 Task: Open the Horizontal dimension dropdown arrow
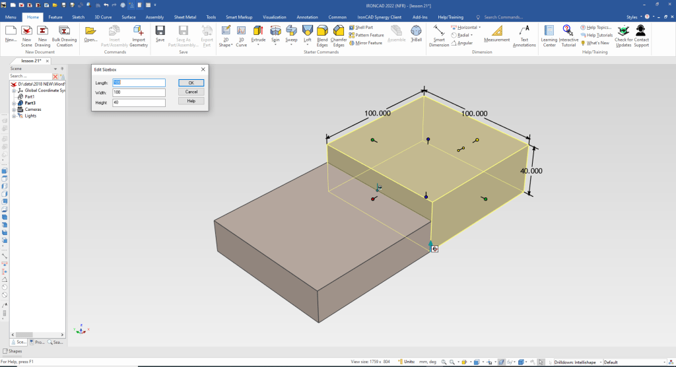tap(479, 28)
